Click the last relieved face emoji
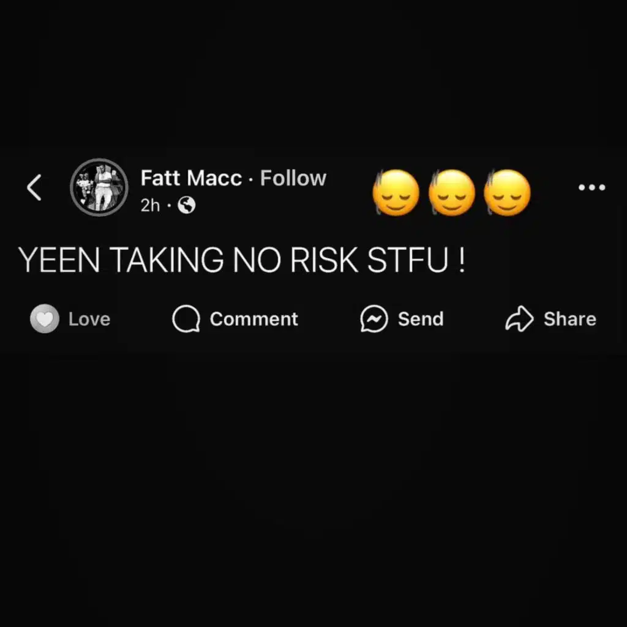Image resolution: width=627 pixels, height=627 pixels. point(507,193)
